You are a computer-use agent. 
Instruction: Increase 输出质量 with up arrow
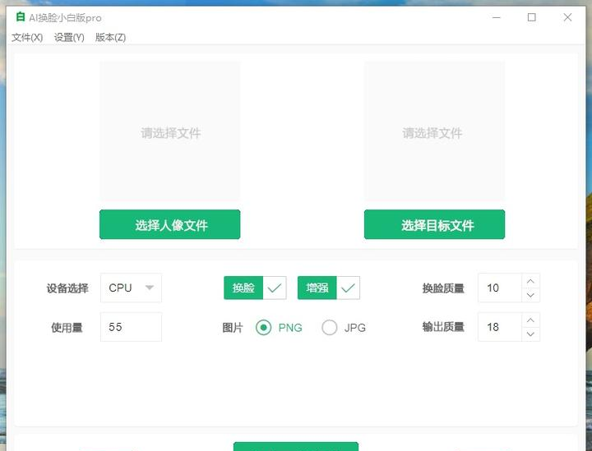[530, 320]
